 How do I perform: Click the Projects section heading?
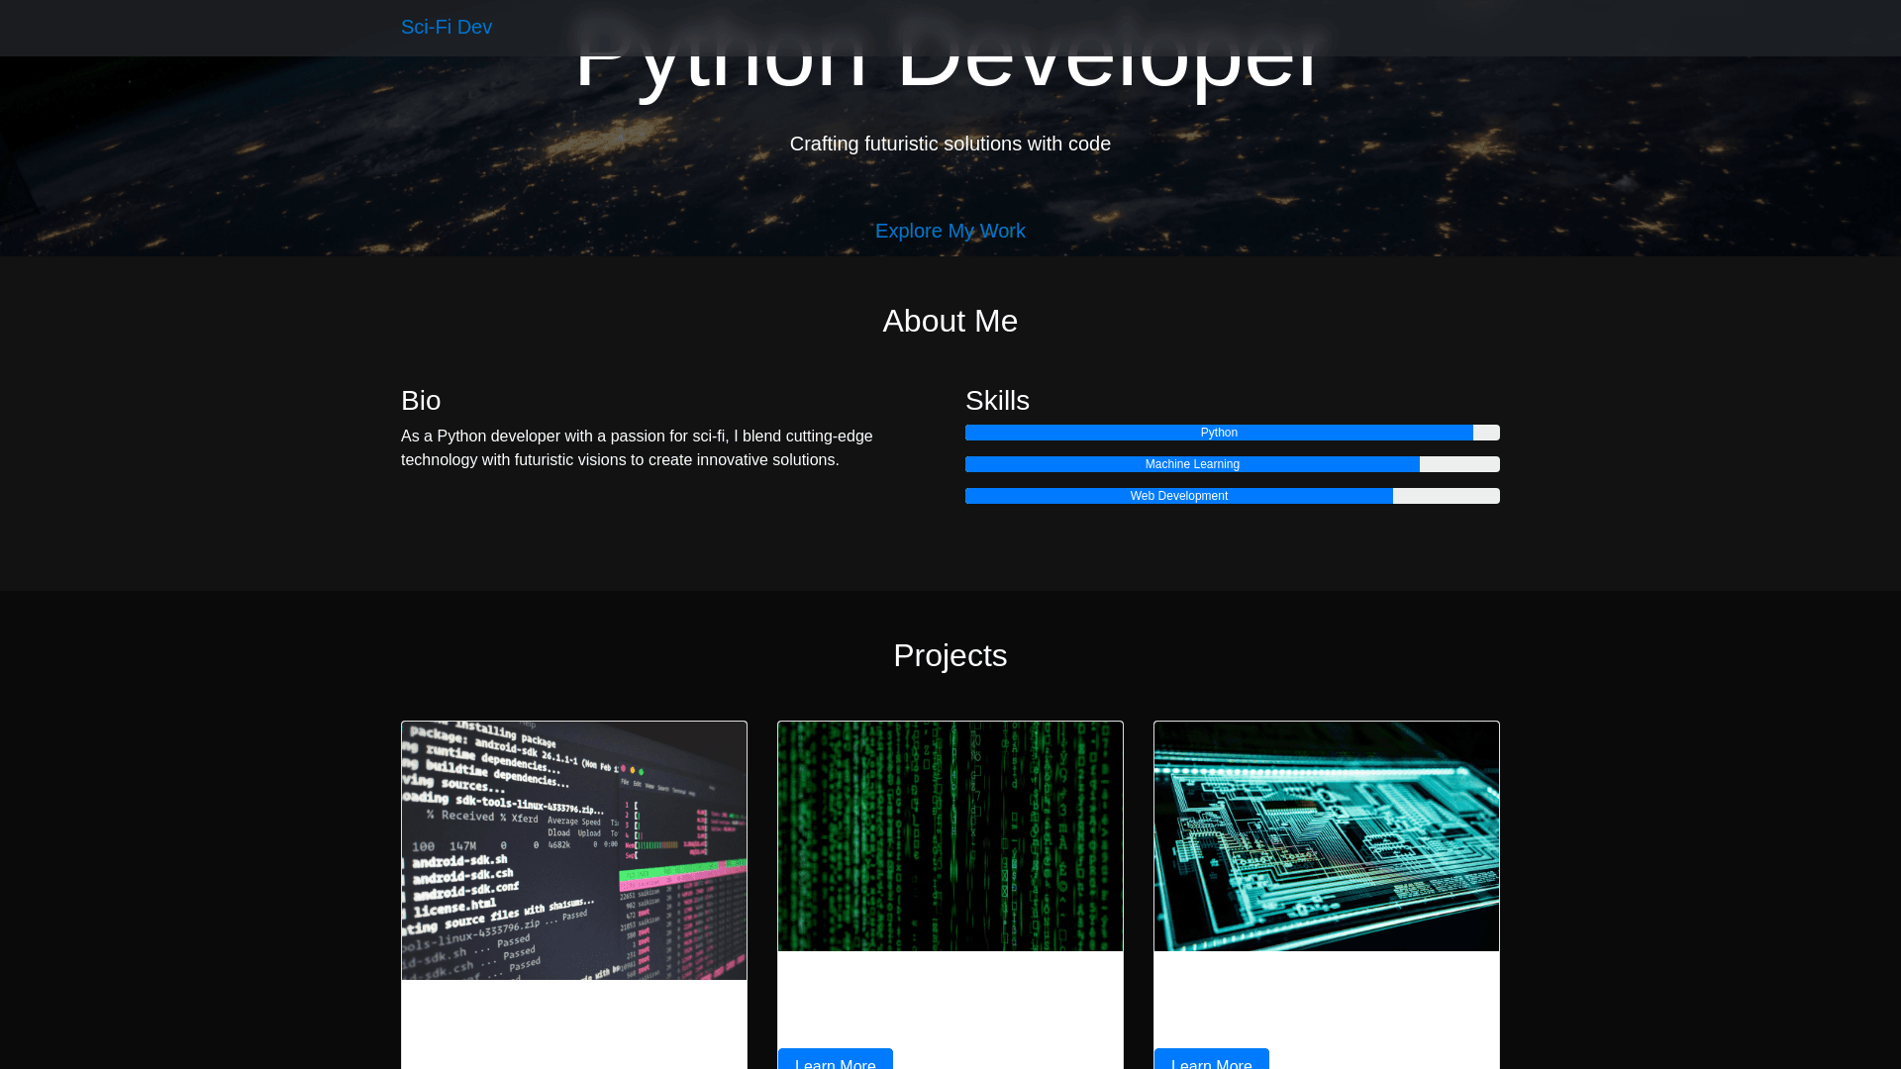(x=950, y=655)
